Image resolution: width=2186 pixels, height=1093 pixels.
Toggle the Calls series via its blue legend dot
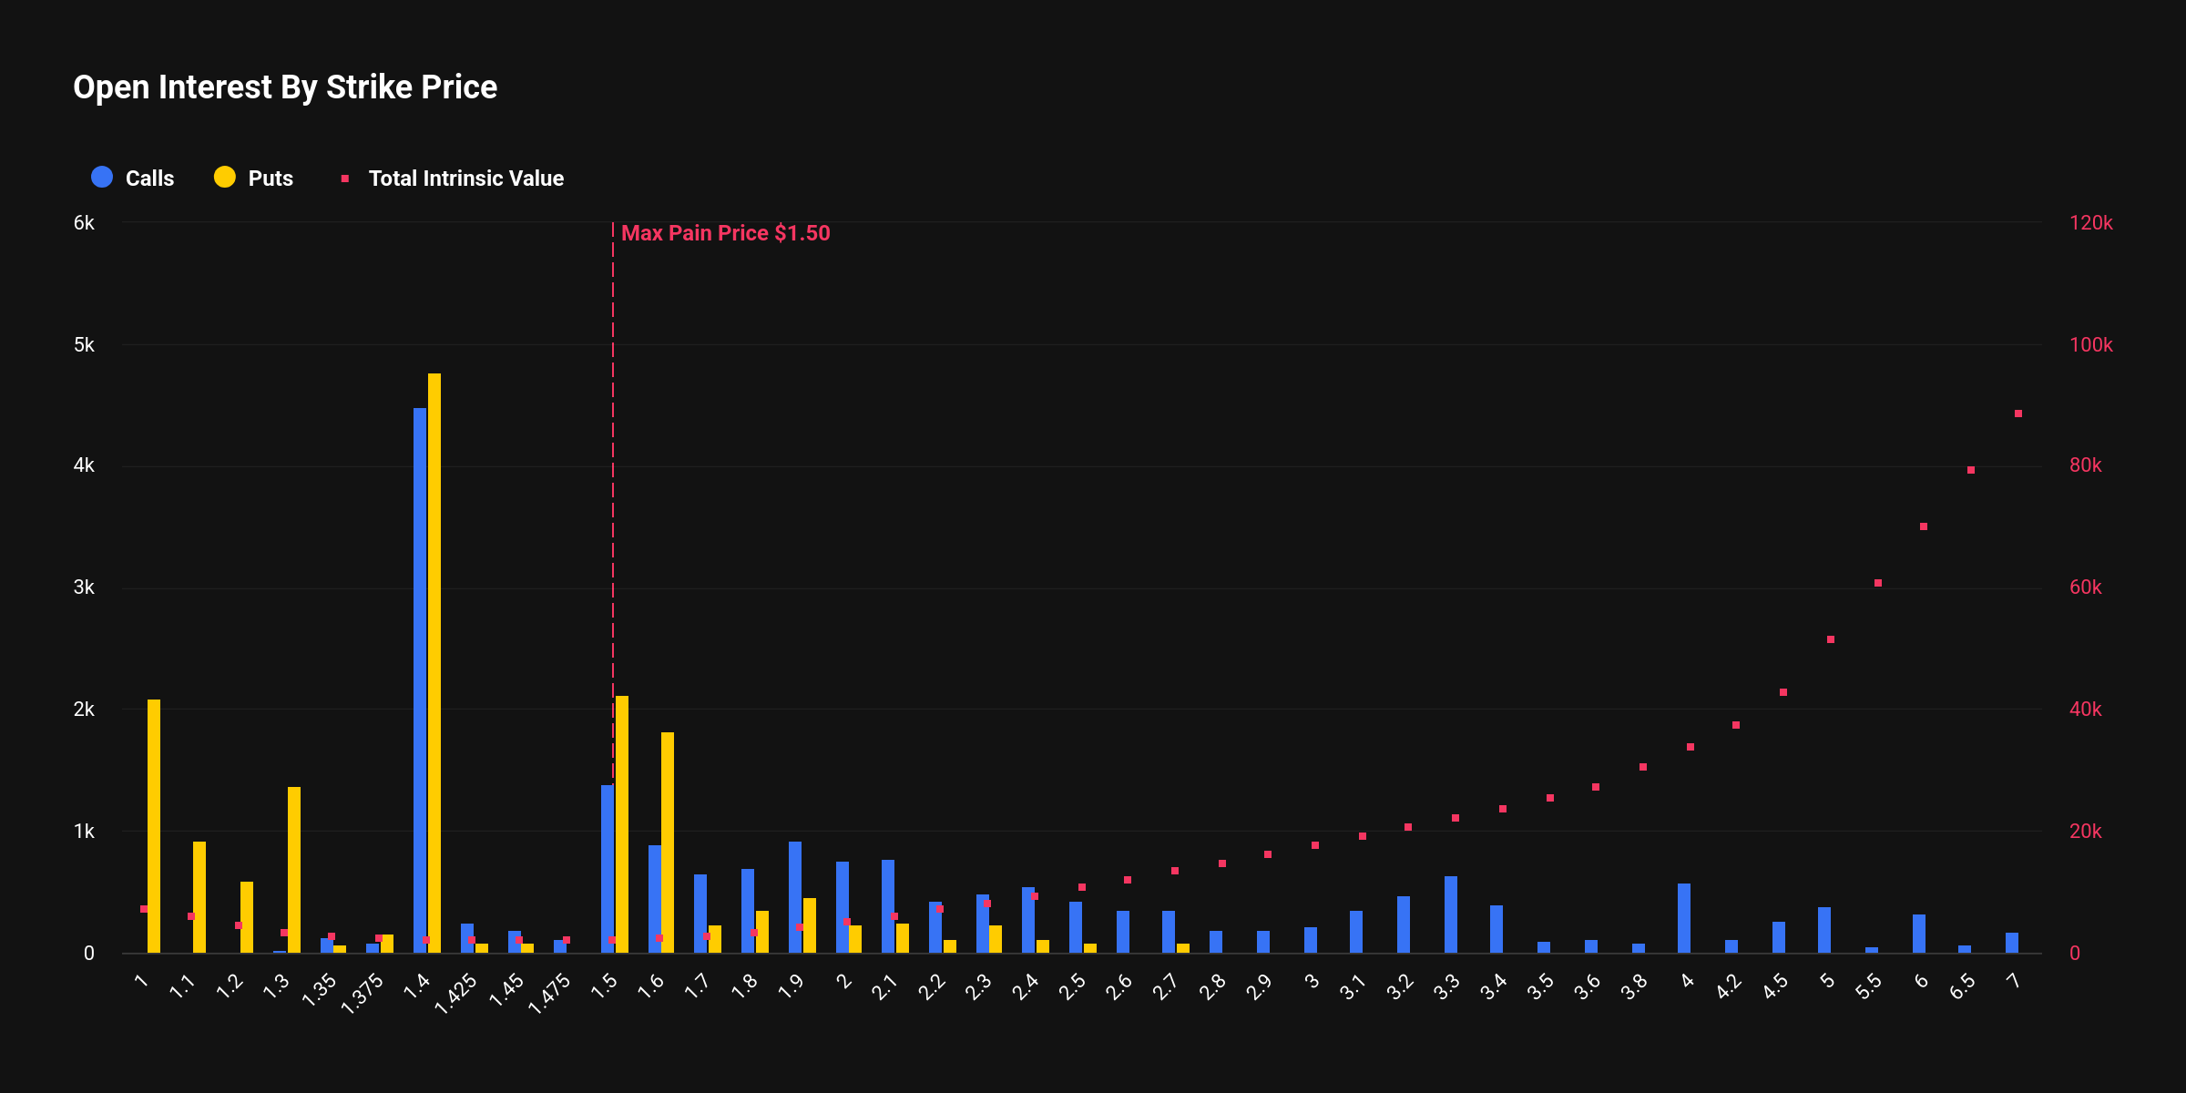[x=101, y=178]
